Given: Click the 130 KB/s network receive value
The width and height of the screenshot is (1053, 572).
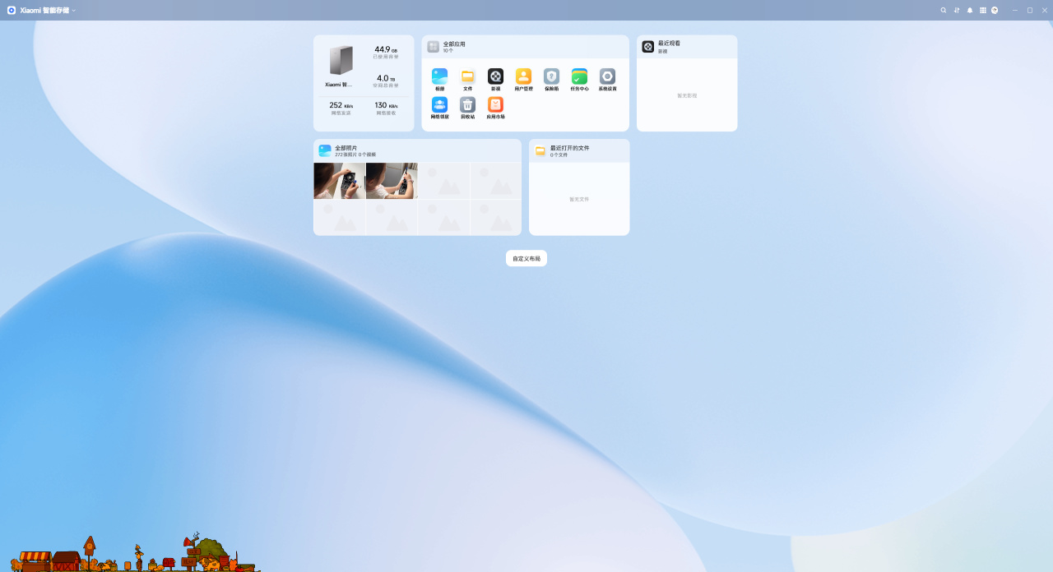Looking at the screenshot, I should [x=386, y=105].
